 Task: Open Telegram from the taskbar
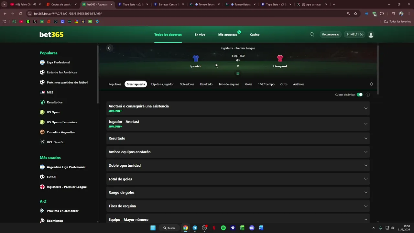[195, 228]
